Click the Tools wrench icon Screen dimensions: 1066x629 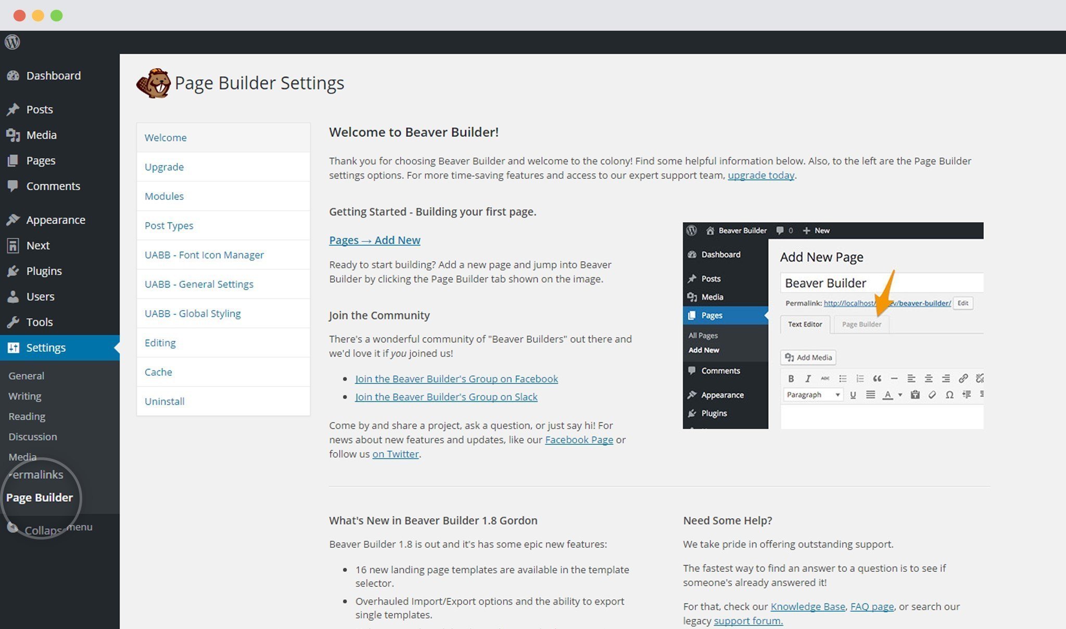13,322
